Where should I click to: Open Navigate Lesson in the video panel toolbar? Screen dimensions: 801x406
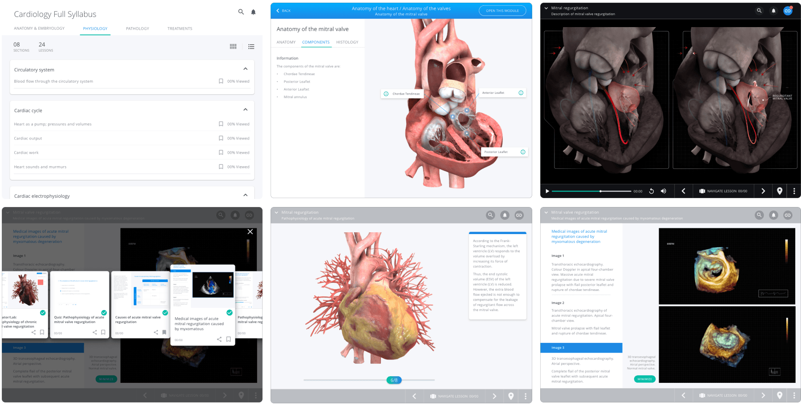click(723, 191)
